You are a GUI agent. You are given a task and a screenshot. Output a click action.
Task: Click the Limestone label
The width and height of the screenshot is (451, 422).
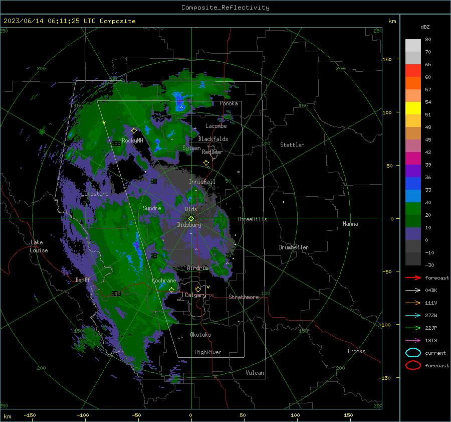click(x=95, y=194)
